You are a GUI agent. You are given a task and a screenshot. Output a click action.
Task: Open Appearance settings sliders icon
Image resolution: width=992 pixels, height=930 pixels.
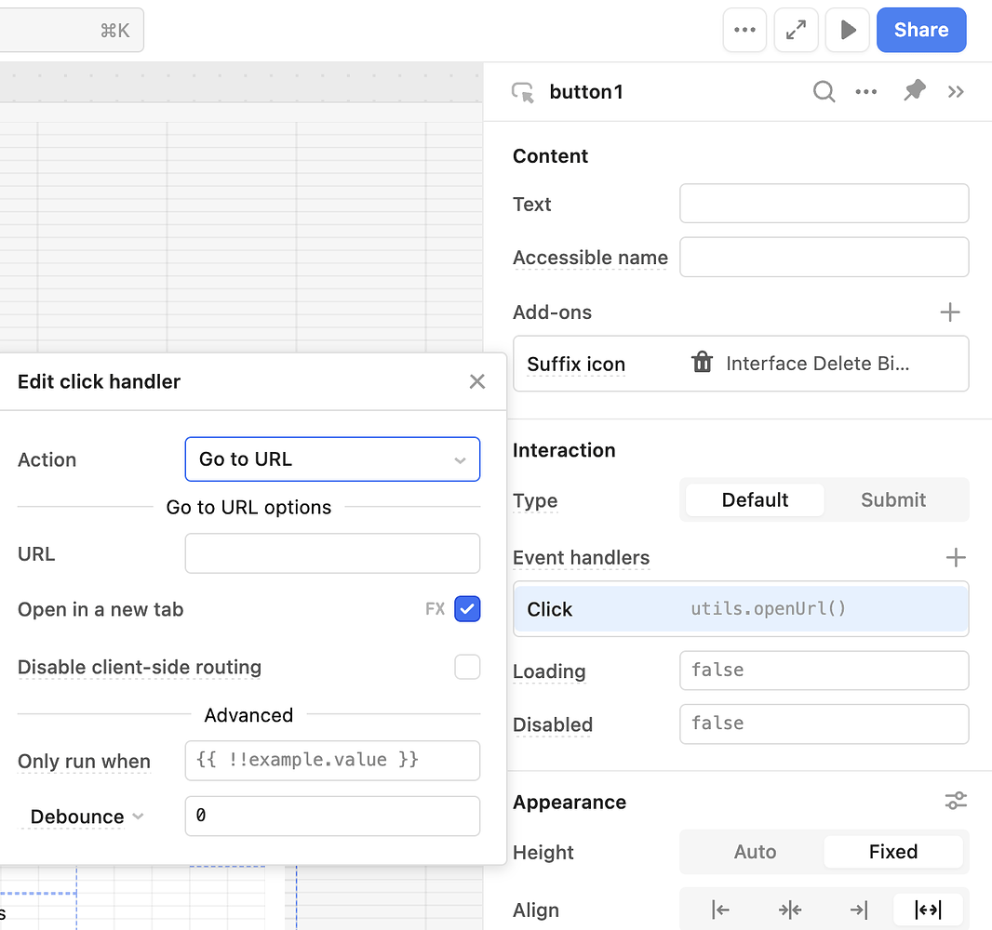click(956, 801)
